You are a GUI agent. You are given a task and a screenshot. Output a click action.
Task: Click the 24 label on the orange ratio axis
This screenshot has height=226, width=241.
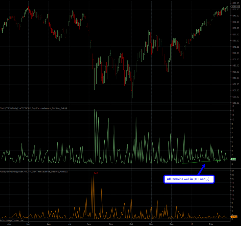233,170
